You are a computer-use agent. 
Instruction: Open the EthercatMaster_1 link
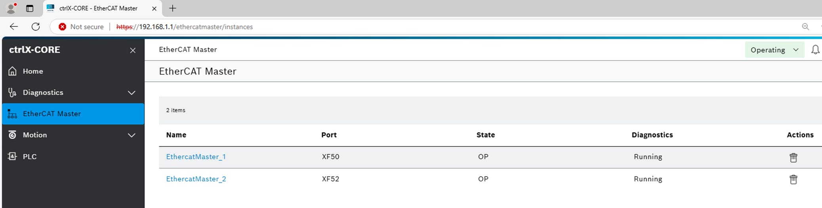[196, 157]
